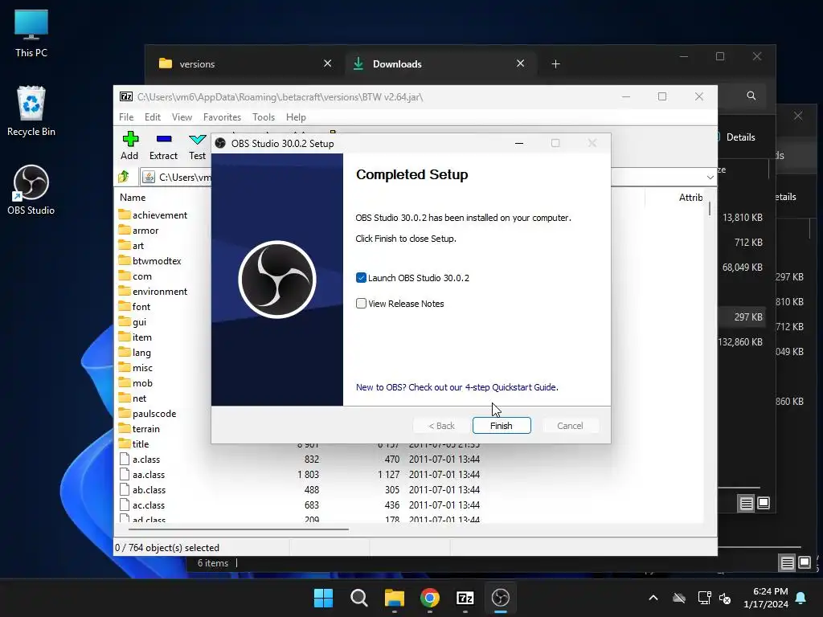Open Recycle Bin desktop icon
This screenshot has height=617, width=823.
pyautogui.click(x=31, y=111)
